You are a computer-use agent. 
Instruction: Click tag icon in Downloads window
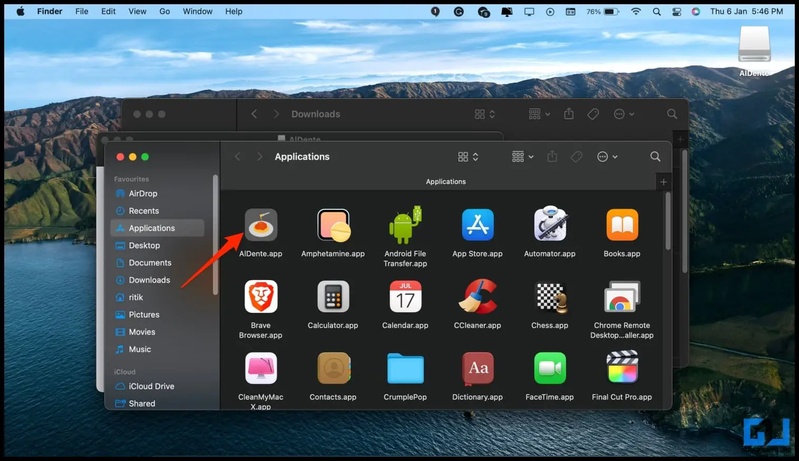coord(593,114)
